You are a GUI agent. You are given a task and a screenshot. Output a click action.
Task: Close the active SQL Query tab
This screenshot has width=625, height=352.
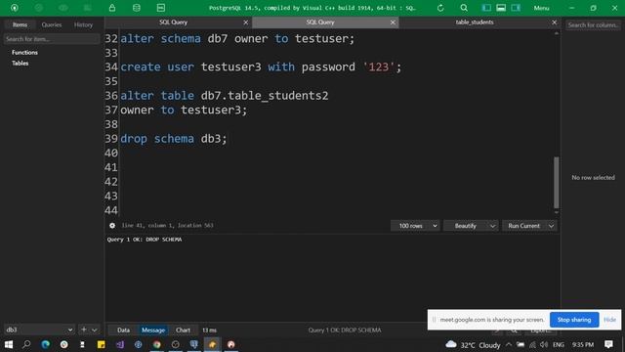tap(393, 22)
